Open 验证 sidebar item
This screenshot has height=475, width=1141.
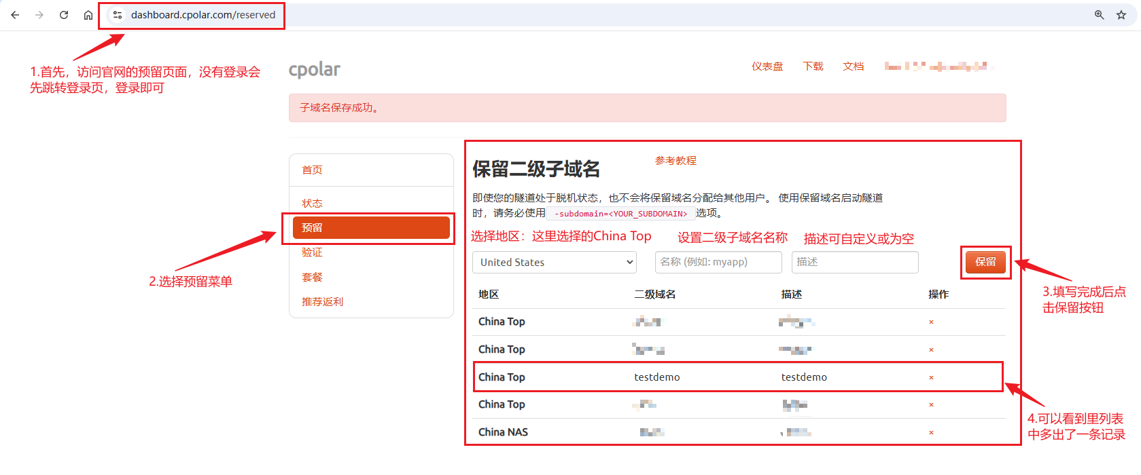click(x=313, y=252)
